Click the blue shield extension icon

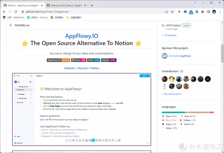click(x=185, y=12)
